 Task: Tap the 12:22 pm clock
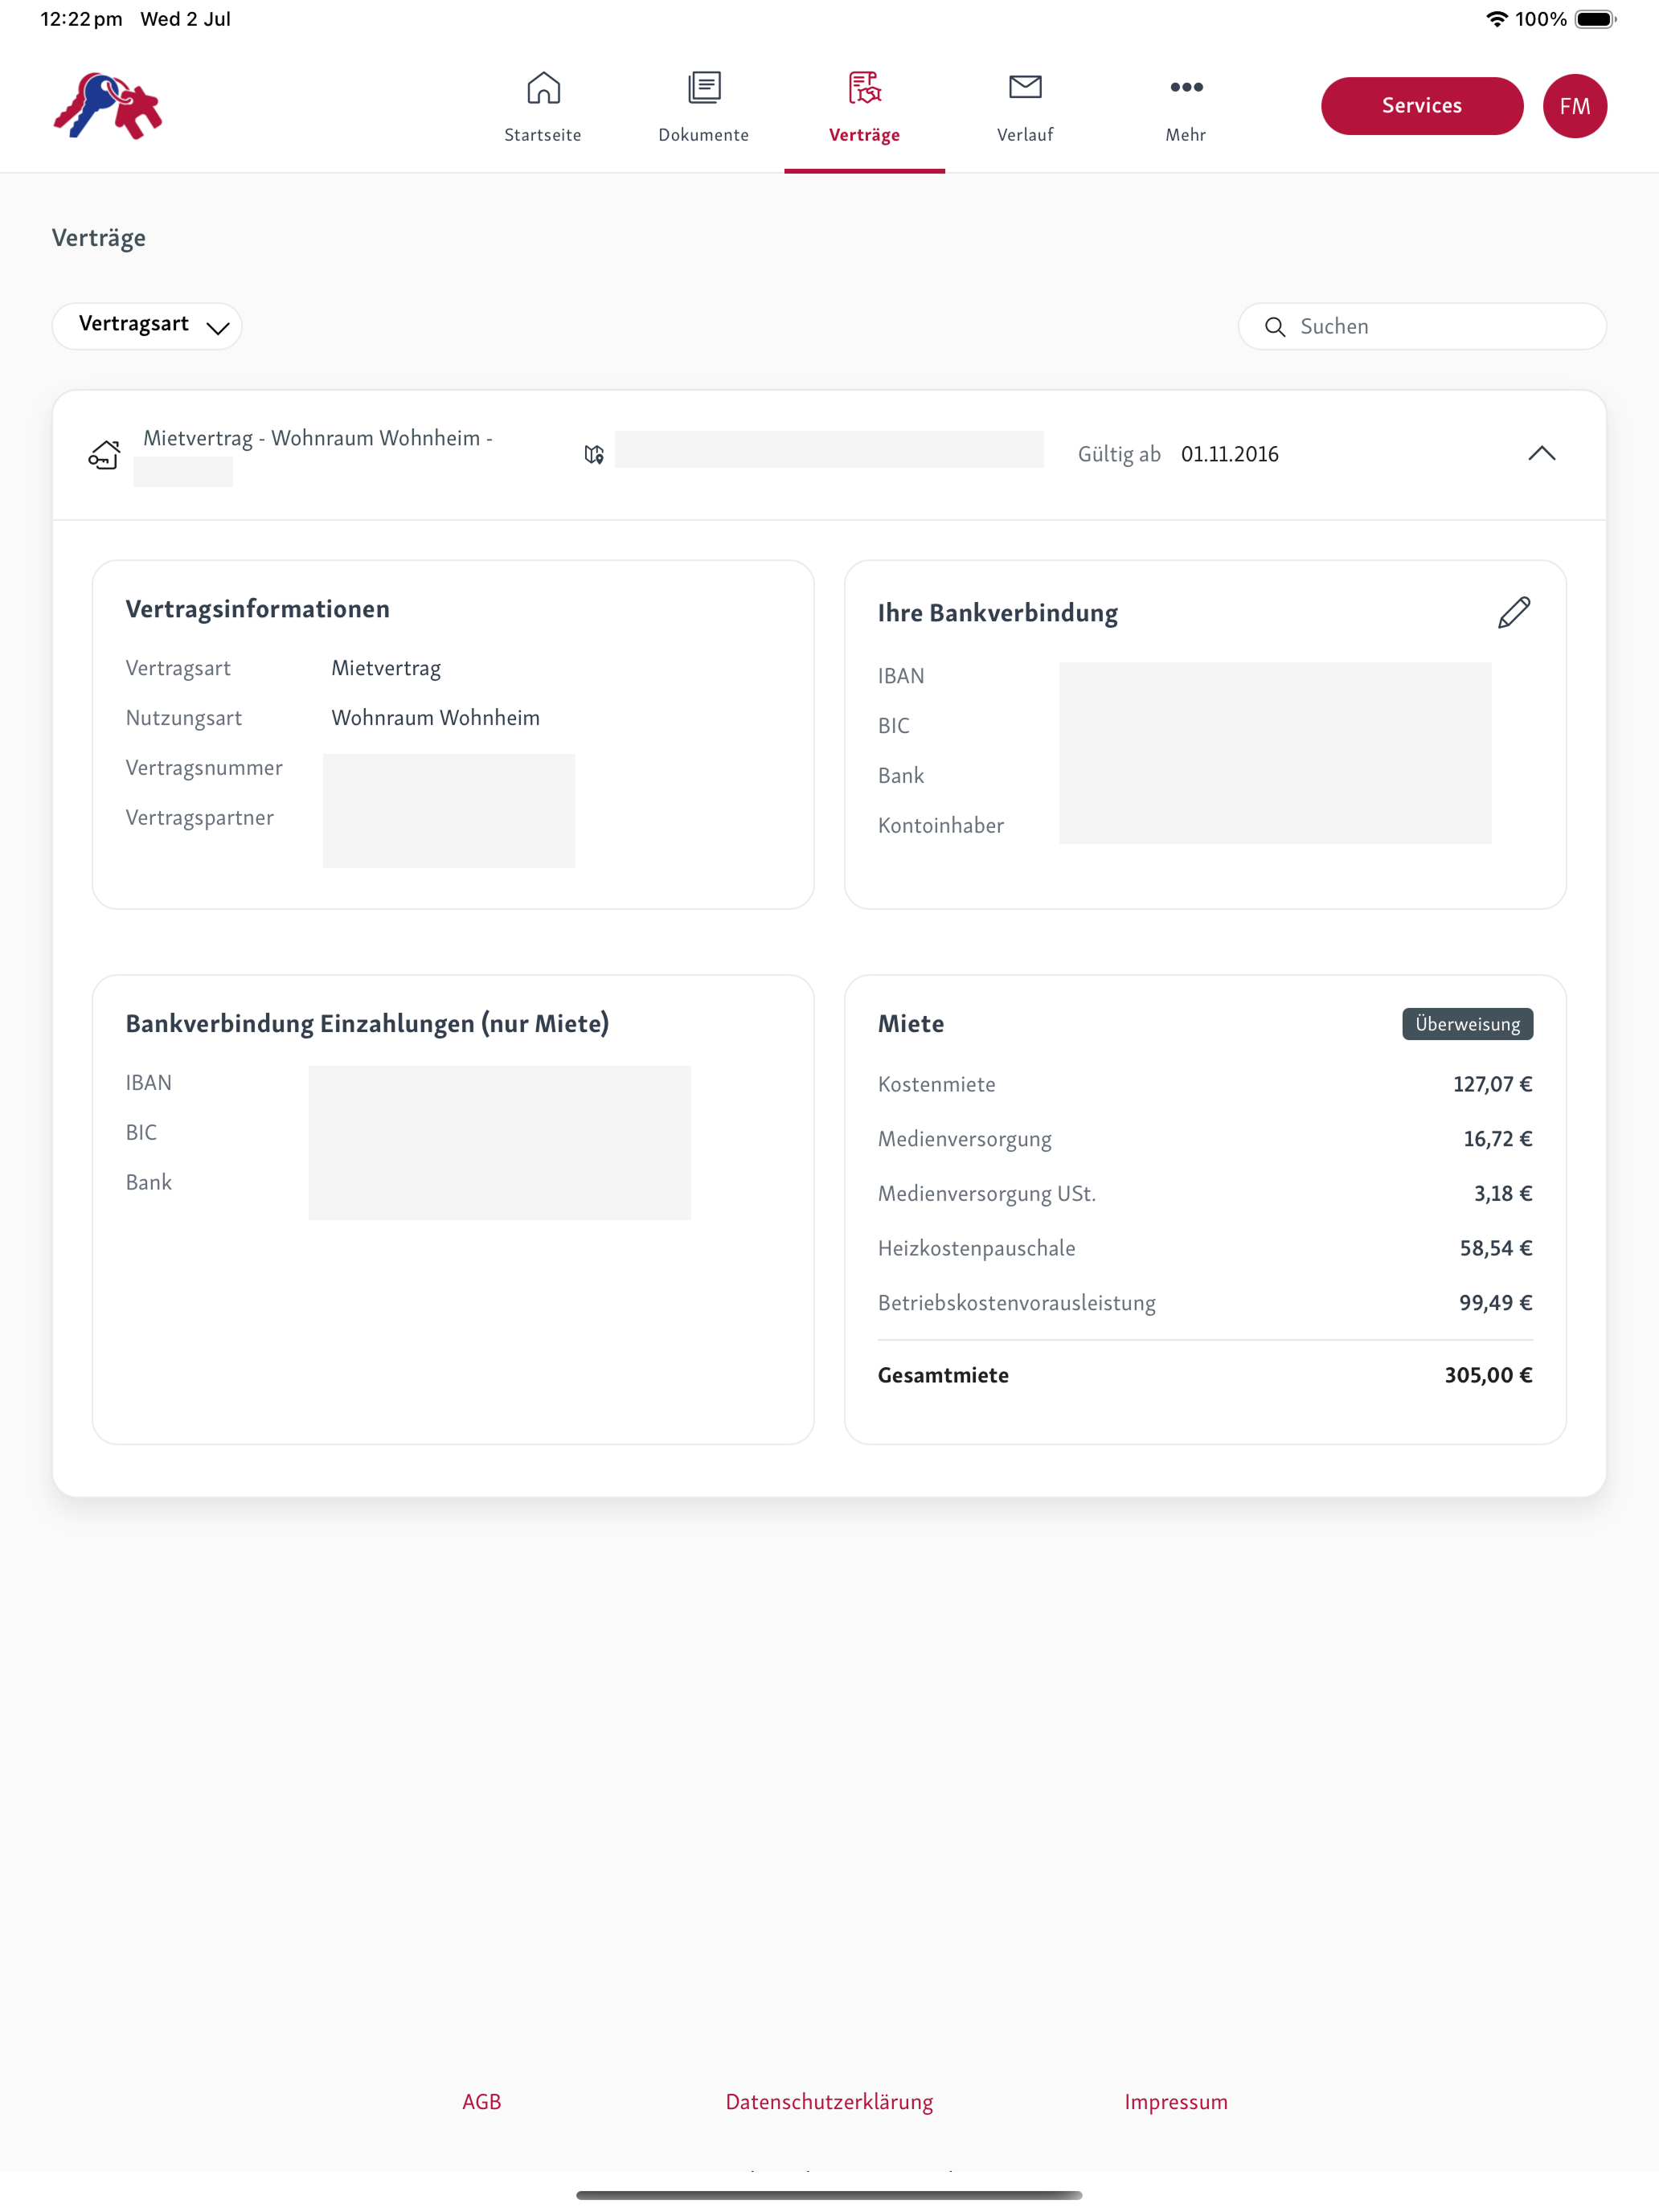(81, 19)
